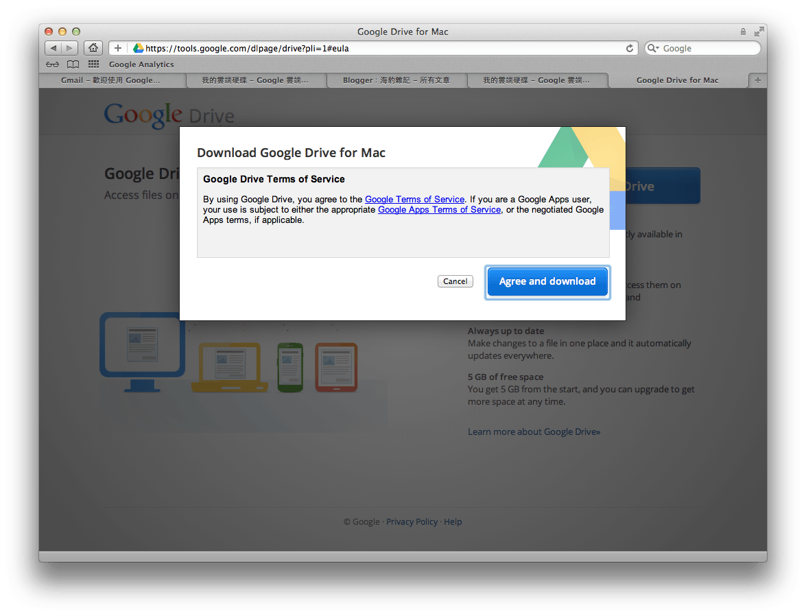
Task: Click the Google search field
Action: 707,49
